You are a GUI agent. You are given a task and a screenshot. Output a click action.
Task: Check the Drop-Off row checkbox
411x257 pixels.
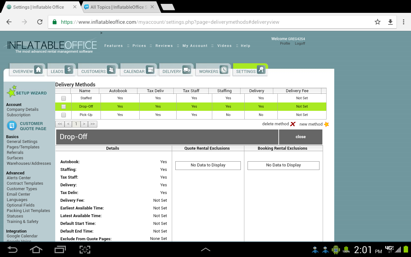click(64, 107)
